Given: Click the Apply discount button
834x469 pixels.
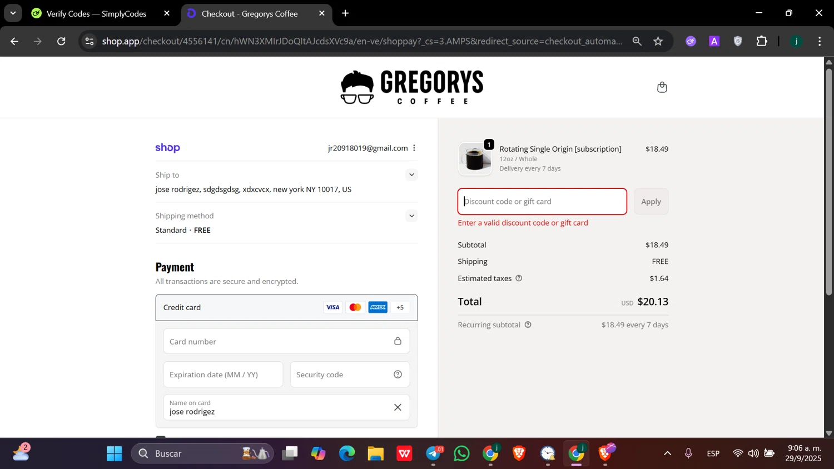Looking at the screenshot, I should (x=651, y=201).
